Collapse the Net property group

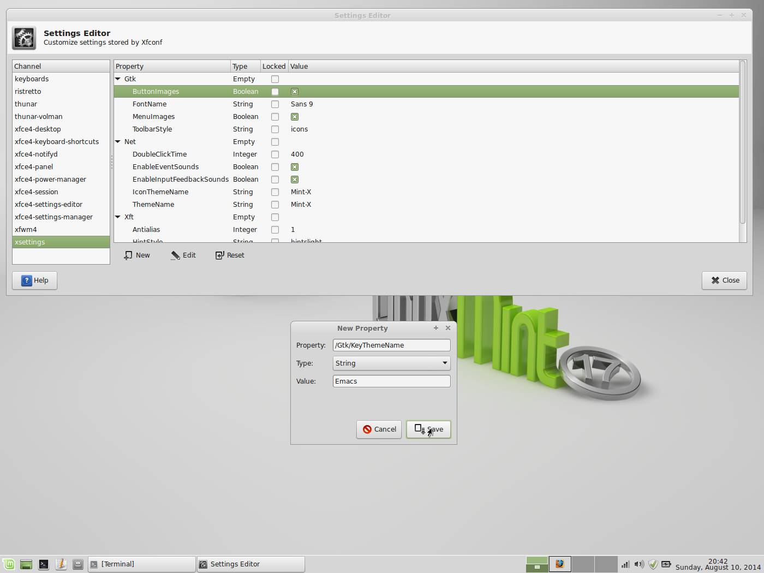pos(118,142)
